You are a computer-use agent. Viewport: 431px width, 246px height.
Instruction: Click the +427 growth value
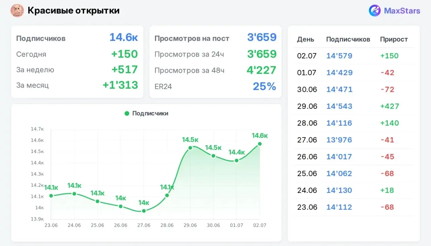point(390,106)
